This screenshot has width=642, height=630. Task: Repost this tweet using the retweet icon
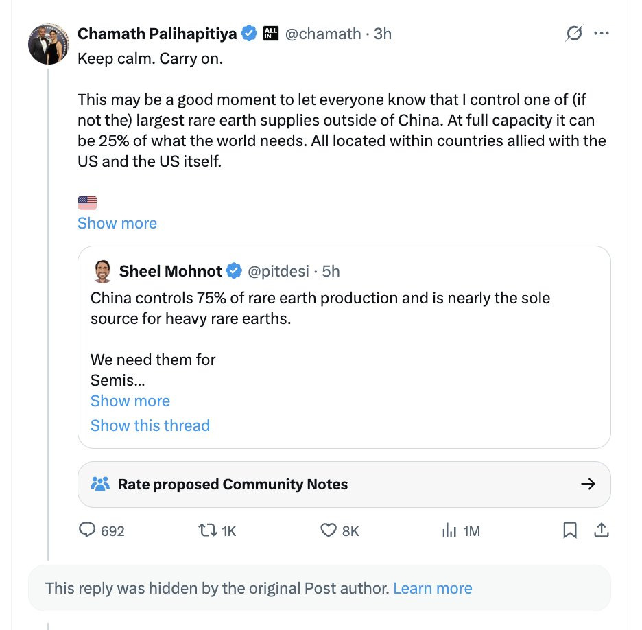coord(206,530)
